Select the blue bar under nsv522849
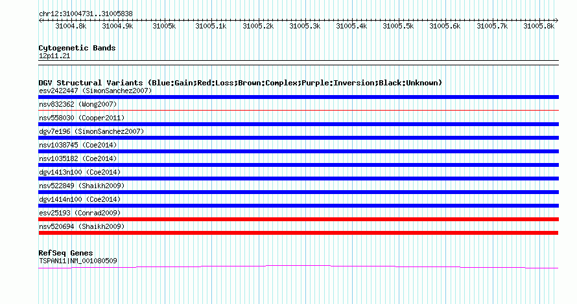 [x=298, y=192]
